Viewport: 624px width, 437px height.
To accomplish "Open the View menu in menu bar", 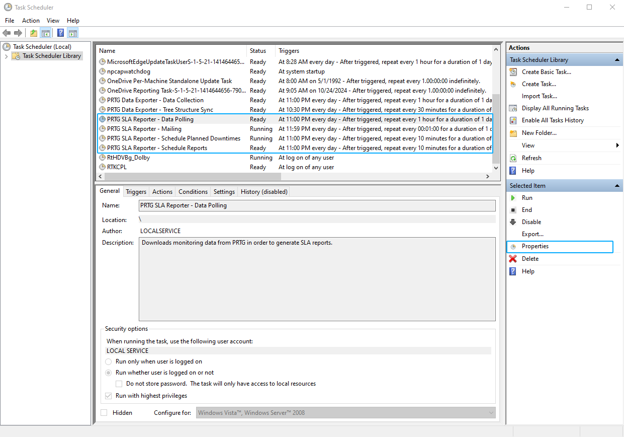I will click(53, 21).
